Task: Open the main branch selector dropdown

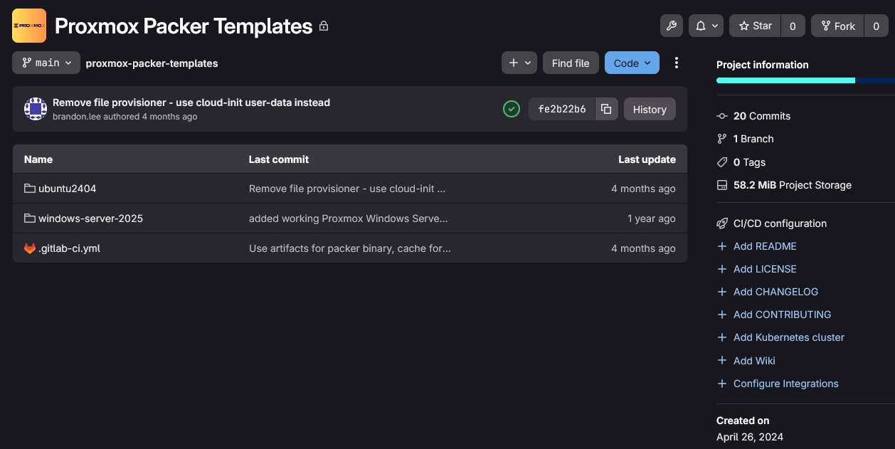Action: pyautogui.click(x=46, y=63)
